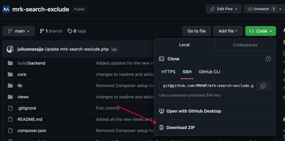Viewport: 285px width, 141px height.
Task: View the 1 branch link
Action: [x=51, y=31]
